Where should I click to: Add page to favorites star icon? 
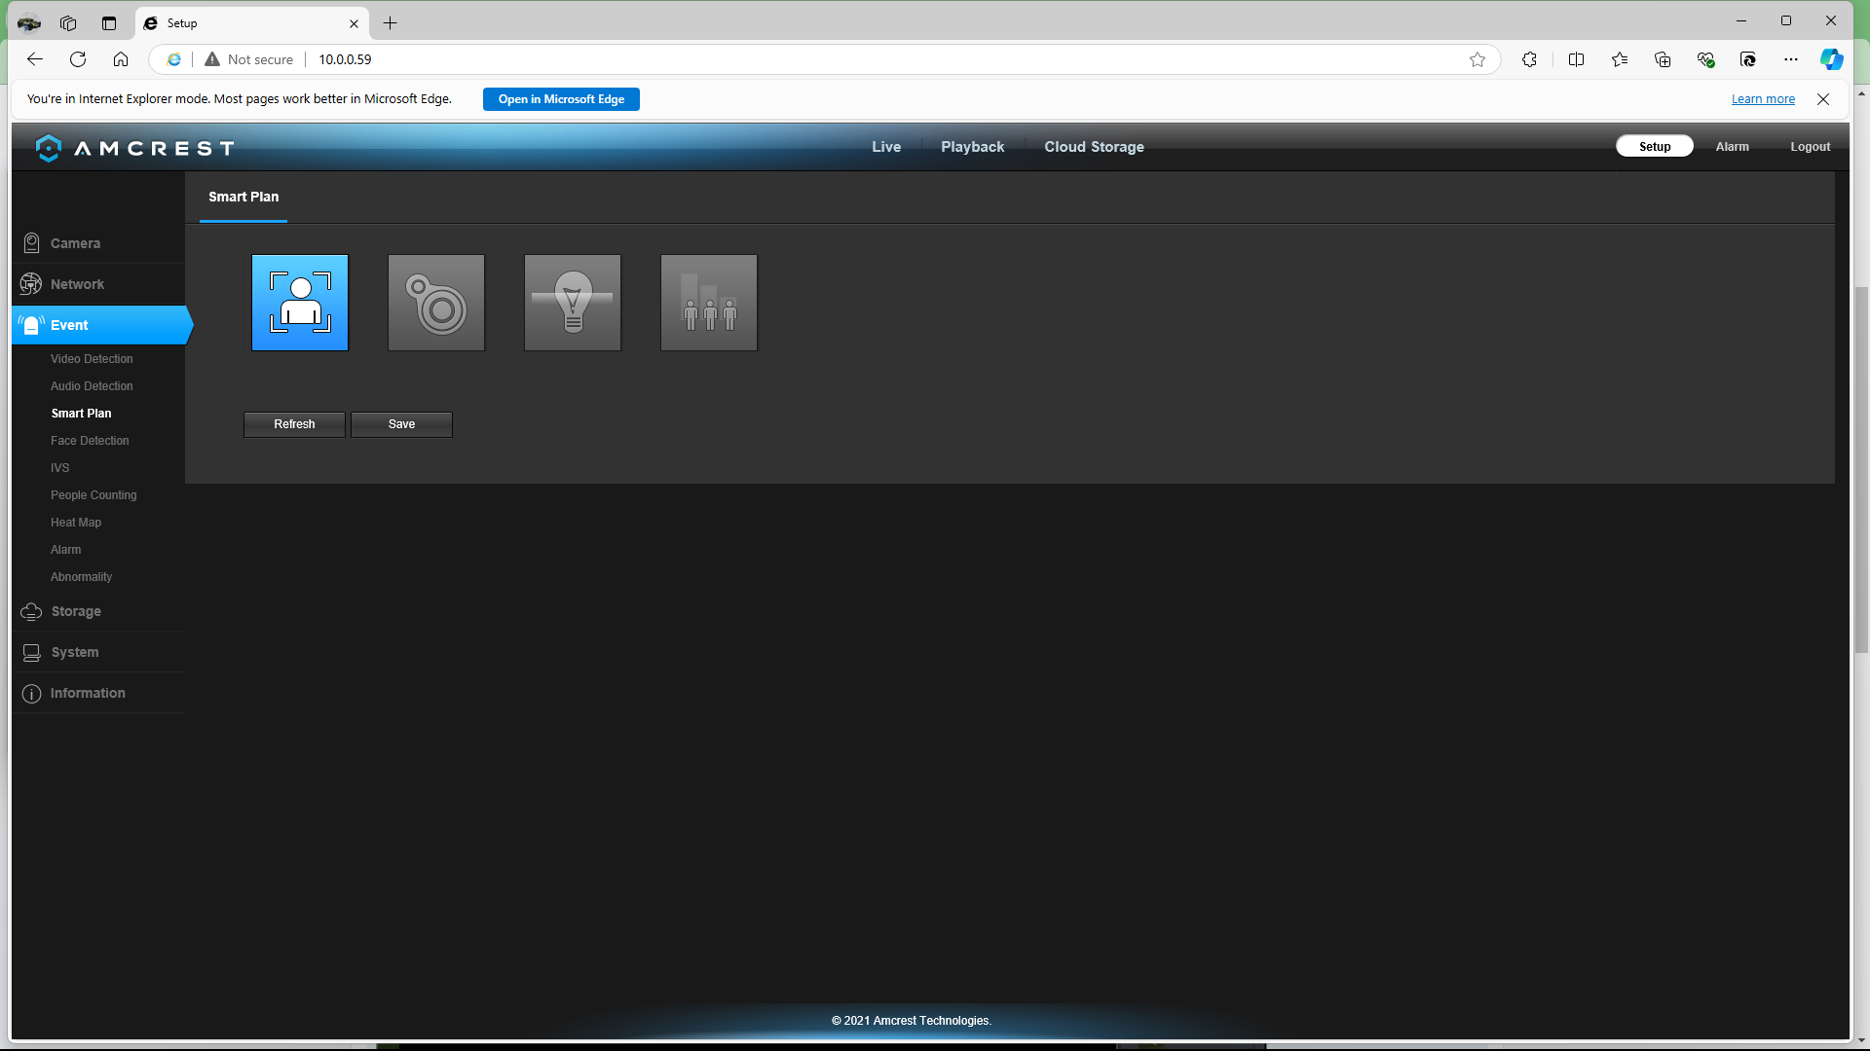(x=1477, y=59)
